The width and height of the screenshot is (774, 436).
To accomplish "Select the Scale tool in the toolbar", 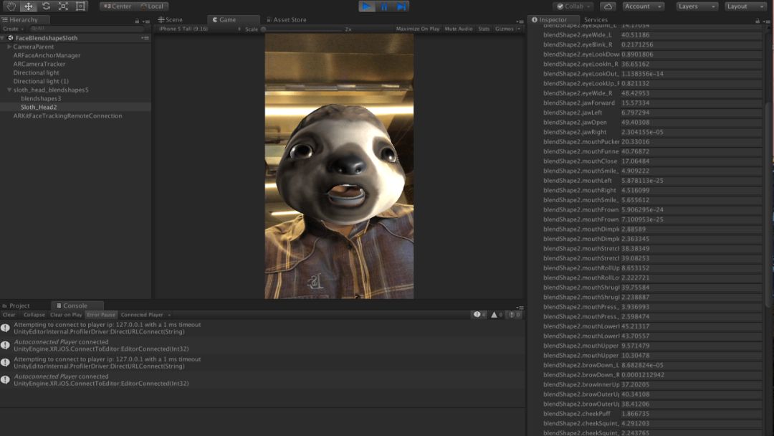I will [63, 6].
